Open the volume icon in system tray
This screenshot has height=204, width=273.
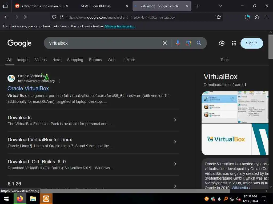[238, 199]
